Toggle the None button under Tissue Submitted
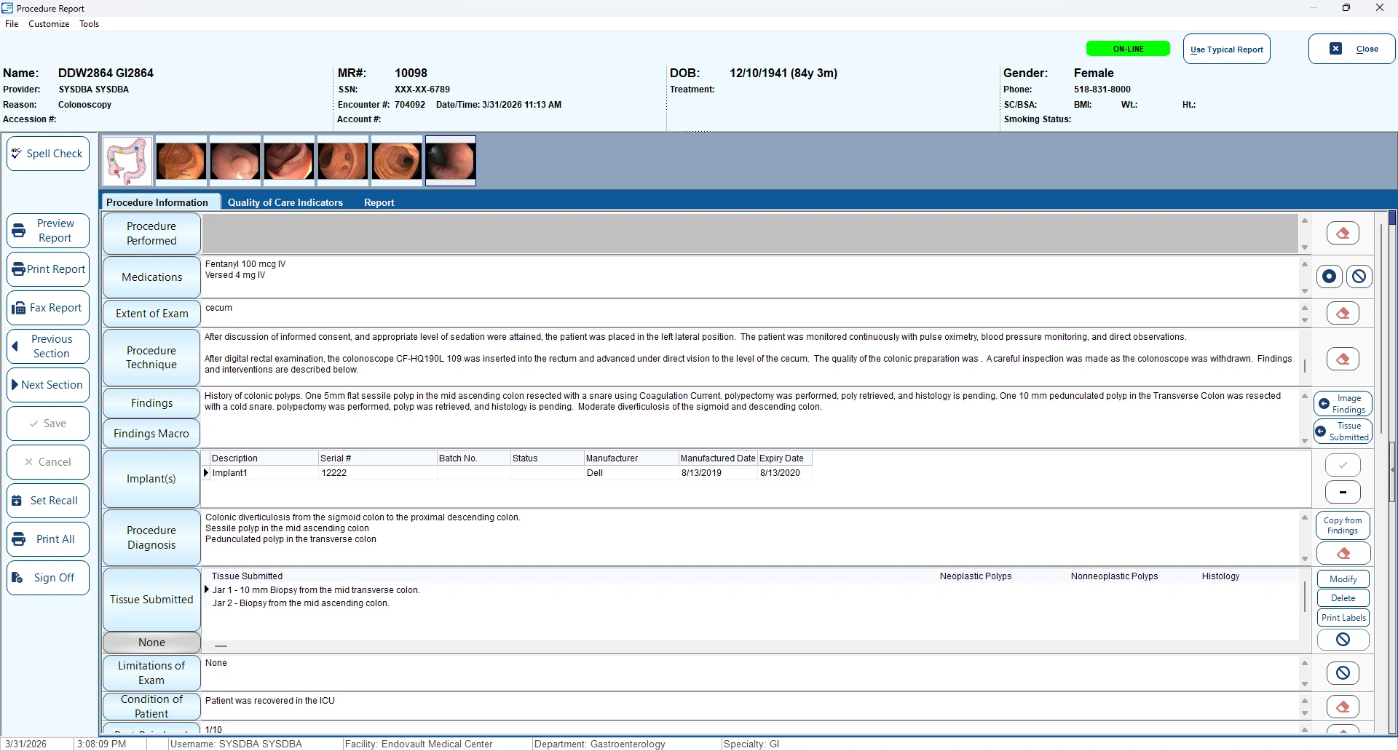The width and height of the screenshot is (1398, 751). 151,643
